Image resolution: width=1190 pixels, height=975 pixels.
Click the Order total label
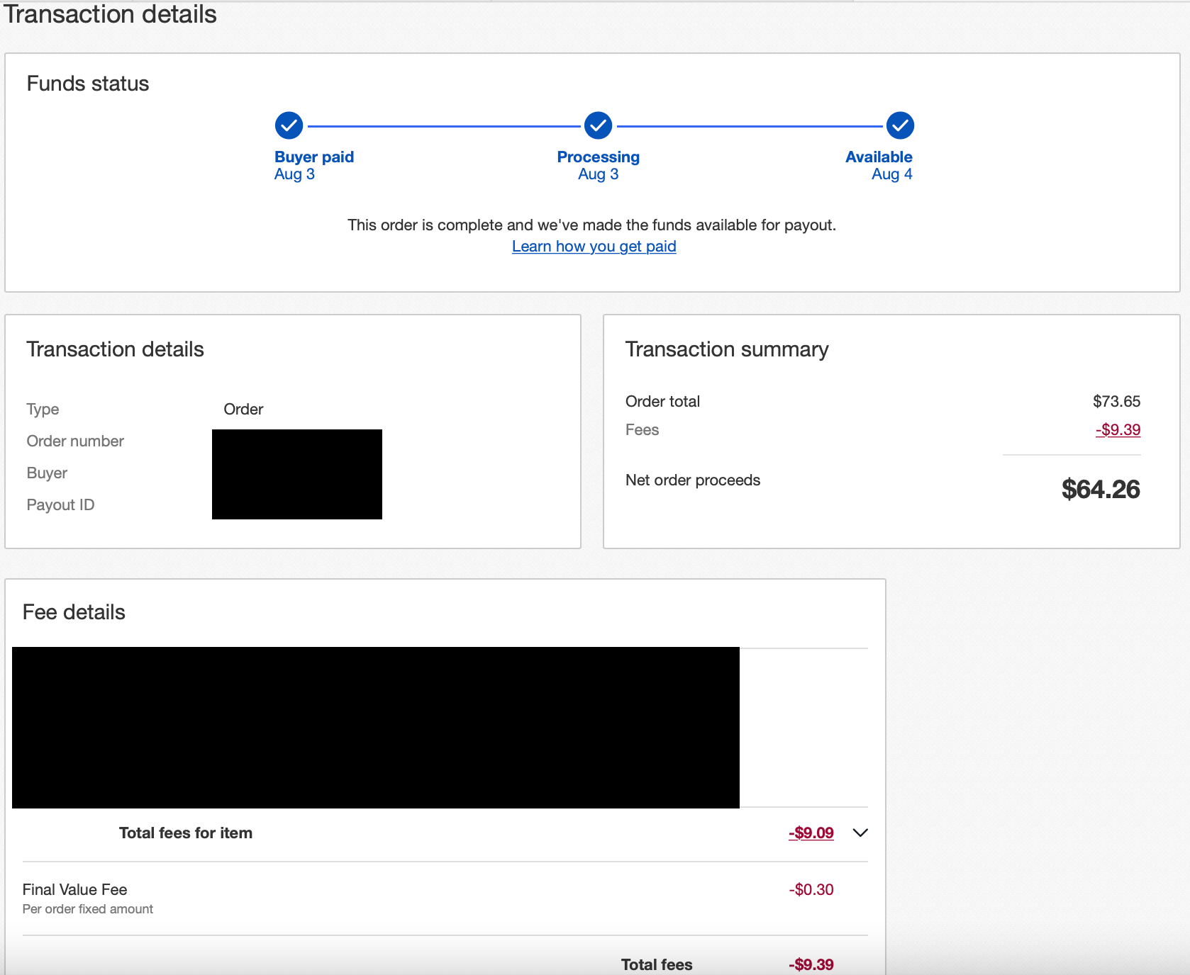point(662,401)
